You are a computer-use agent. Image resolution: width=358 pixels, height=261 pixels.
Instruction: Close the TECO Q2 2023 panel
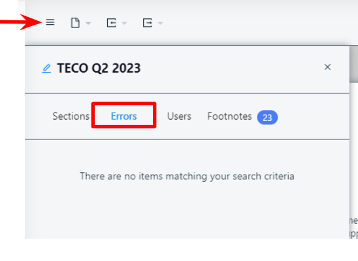point(327,67)
